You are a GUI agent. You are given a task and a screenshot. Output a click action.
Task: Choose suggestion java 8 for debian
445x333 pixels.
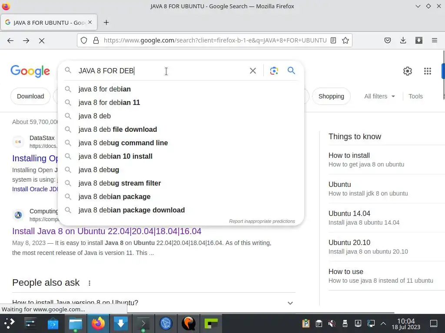[x=181, y=89]
